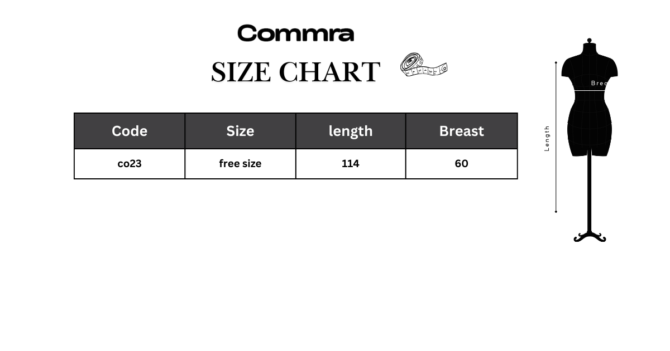Click the measuring tape icon
670x351 pixels.
423,65
